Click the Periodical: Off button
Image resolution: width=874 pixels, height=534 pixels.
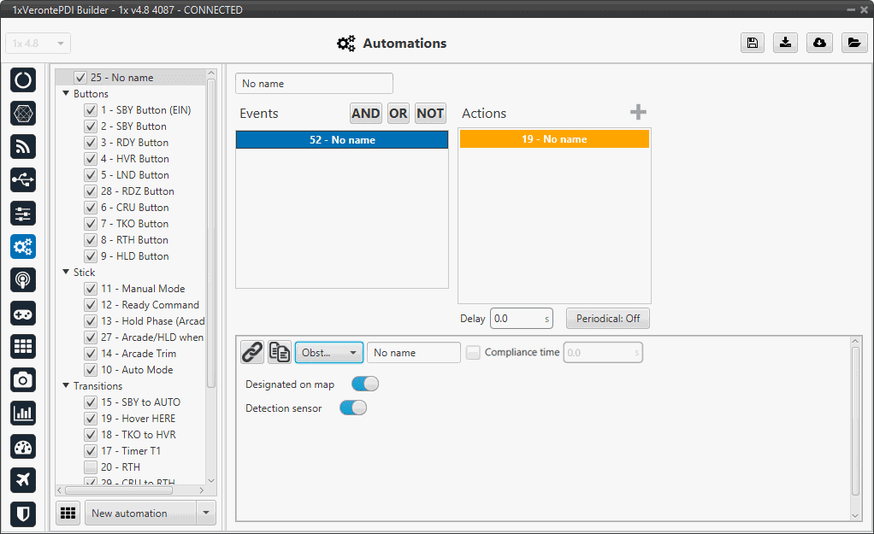[607, 319]
